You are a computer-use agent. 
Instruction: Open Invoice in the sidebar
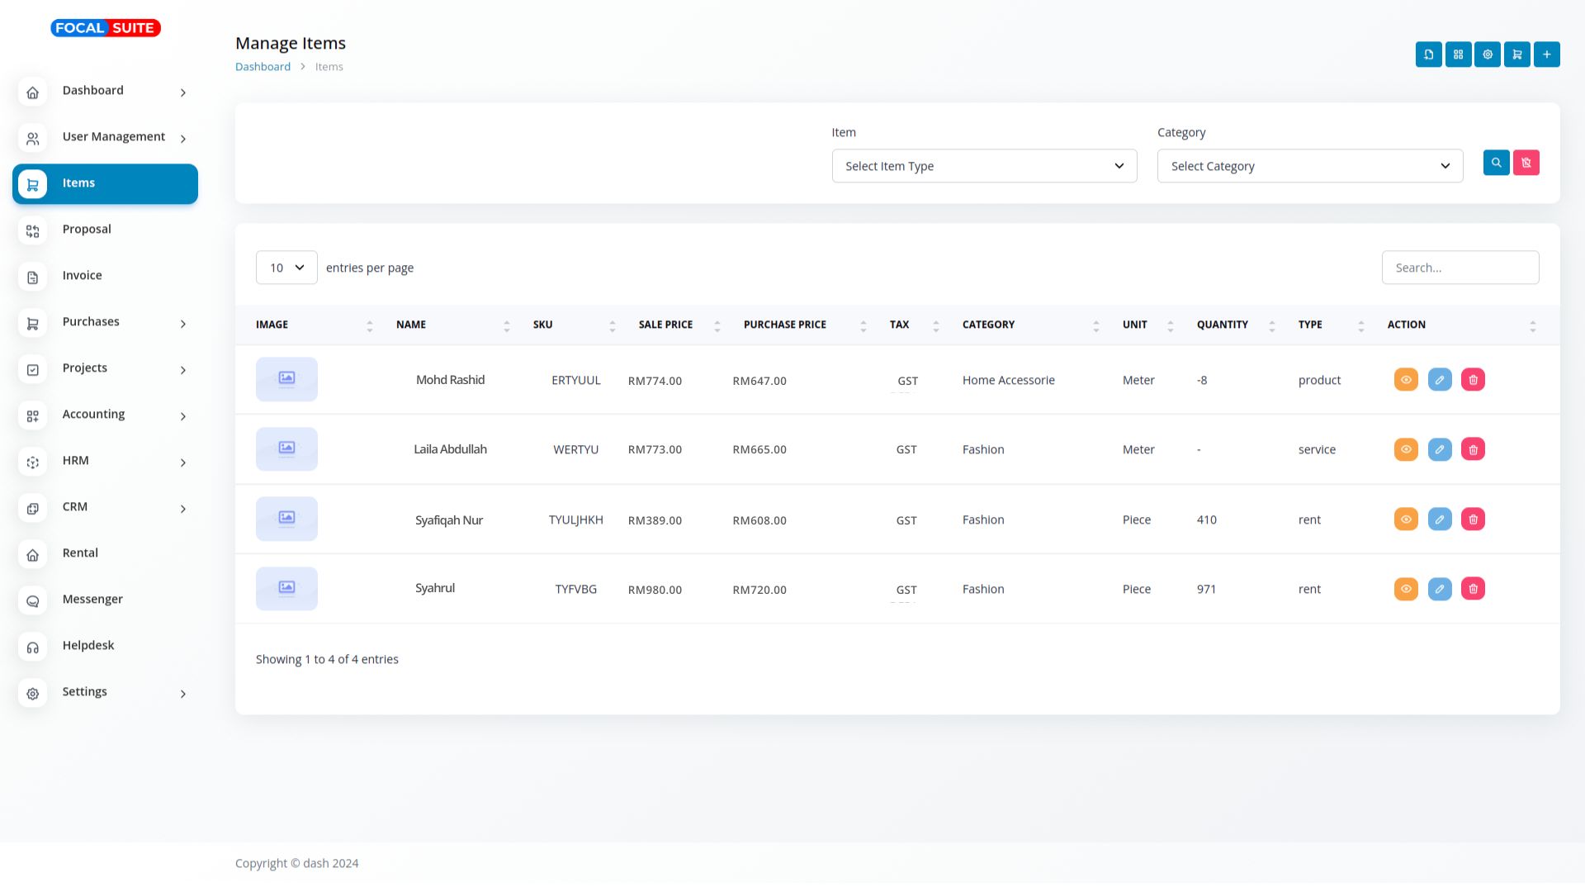[83, 276]
